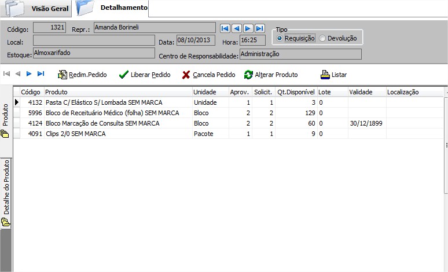Go to last record in header navigator
Viewport: 448px width, 272px height.
[260, 28]
